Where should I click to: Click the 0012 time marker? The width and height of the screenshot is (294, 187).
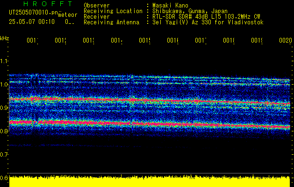(61, 41)
